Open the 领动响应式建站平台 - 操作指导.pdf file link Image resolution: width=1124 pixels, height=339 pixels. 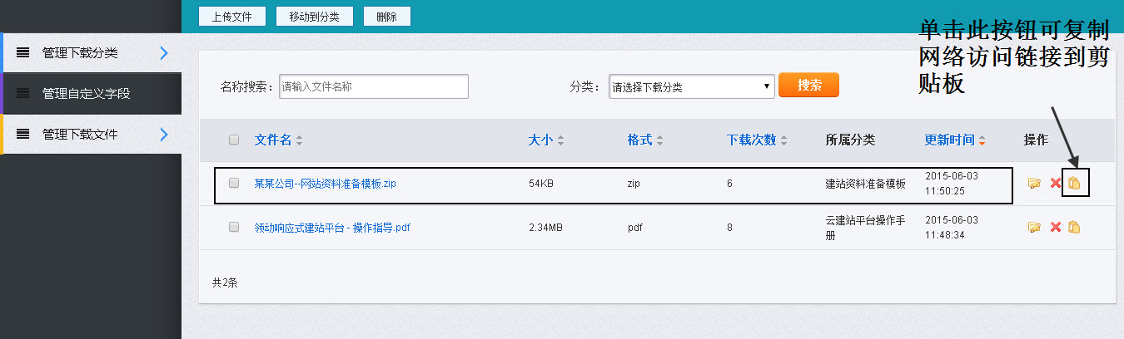[x=332, y=228]
